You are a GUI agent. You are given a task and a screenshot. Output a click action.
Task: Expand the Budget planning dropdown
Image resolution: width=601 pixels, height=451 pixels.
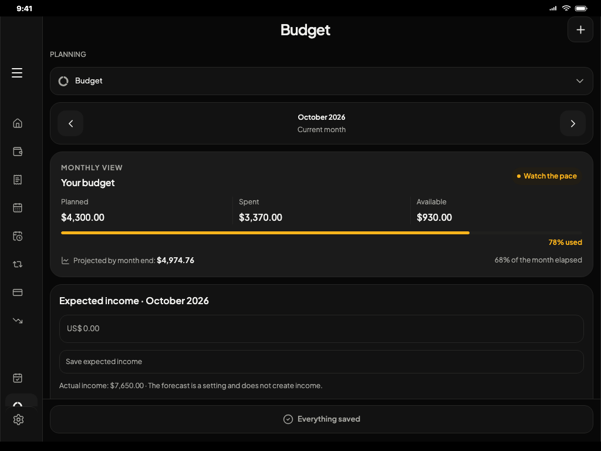pyautogui.click(x=321, y=81)
